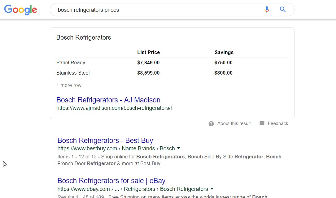Click the ajmadison.com green URL

click(x=114, y=108)
